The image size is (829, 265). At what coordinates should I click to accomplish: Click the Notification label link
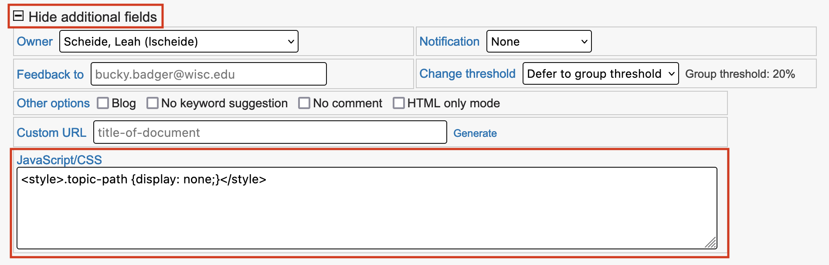[x=449, y=41]
